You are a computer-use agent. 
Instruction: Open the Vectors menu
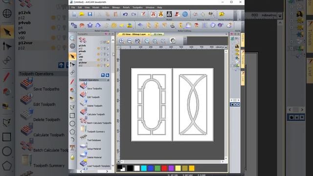pyautogui.click(x=106, y=7)
